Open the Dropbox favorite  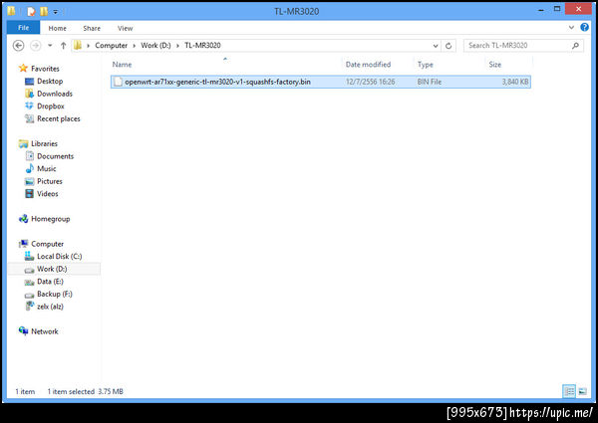[x=51, y=106]
